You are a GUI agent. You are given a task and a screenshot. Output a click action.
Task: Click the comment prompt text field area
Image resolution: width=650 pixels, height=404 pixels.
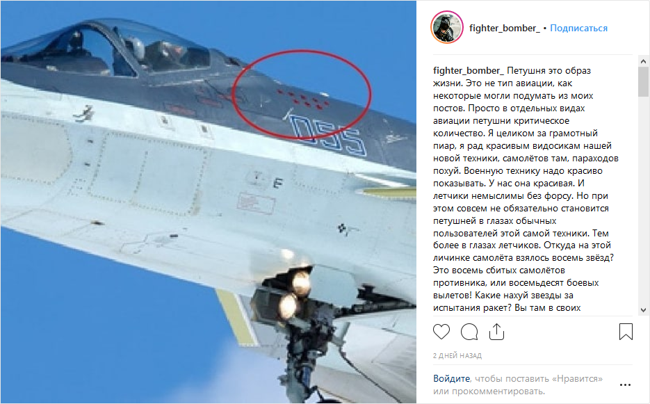[518, 385]
